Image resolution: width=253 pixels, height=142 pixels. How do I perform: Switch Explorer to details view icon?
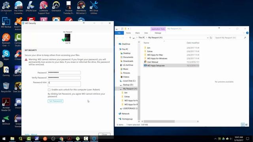(243, 125)
